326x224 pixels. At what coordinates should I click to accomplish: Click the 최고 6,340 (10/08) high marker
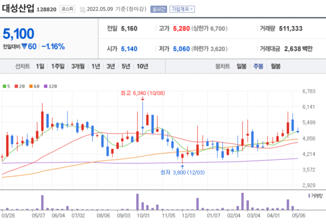point(143,93)
